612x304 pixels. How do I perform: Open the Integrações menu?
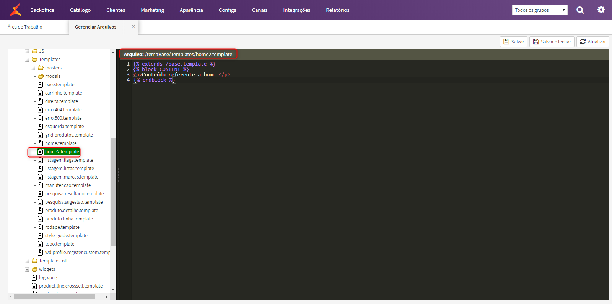(297, 10)
